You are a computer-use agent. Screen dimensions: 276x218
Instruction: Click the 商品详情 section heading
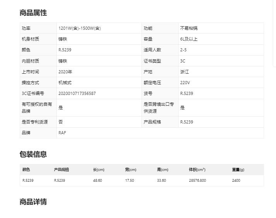(33, 202)
